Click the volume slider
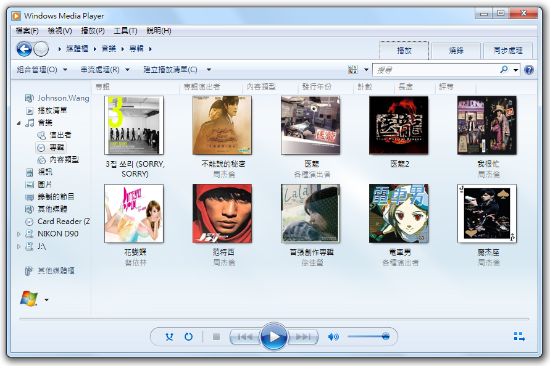This screenshot has width=550, height=366. [x=369, y=336]
